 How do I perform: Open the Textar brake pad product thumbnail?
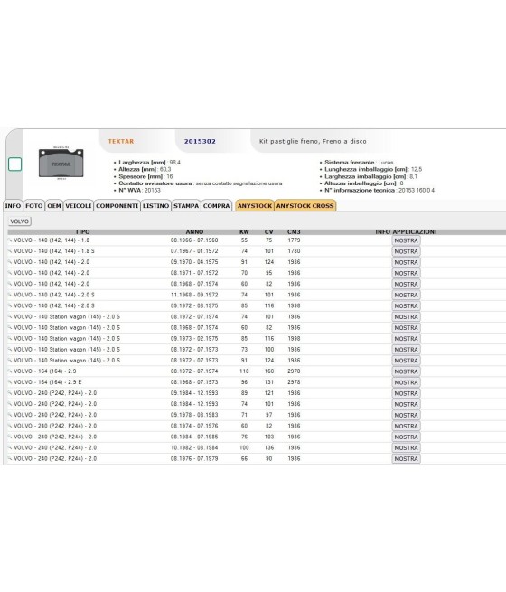tap(61, 163)
